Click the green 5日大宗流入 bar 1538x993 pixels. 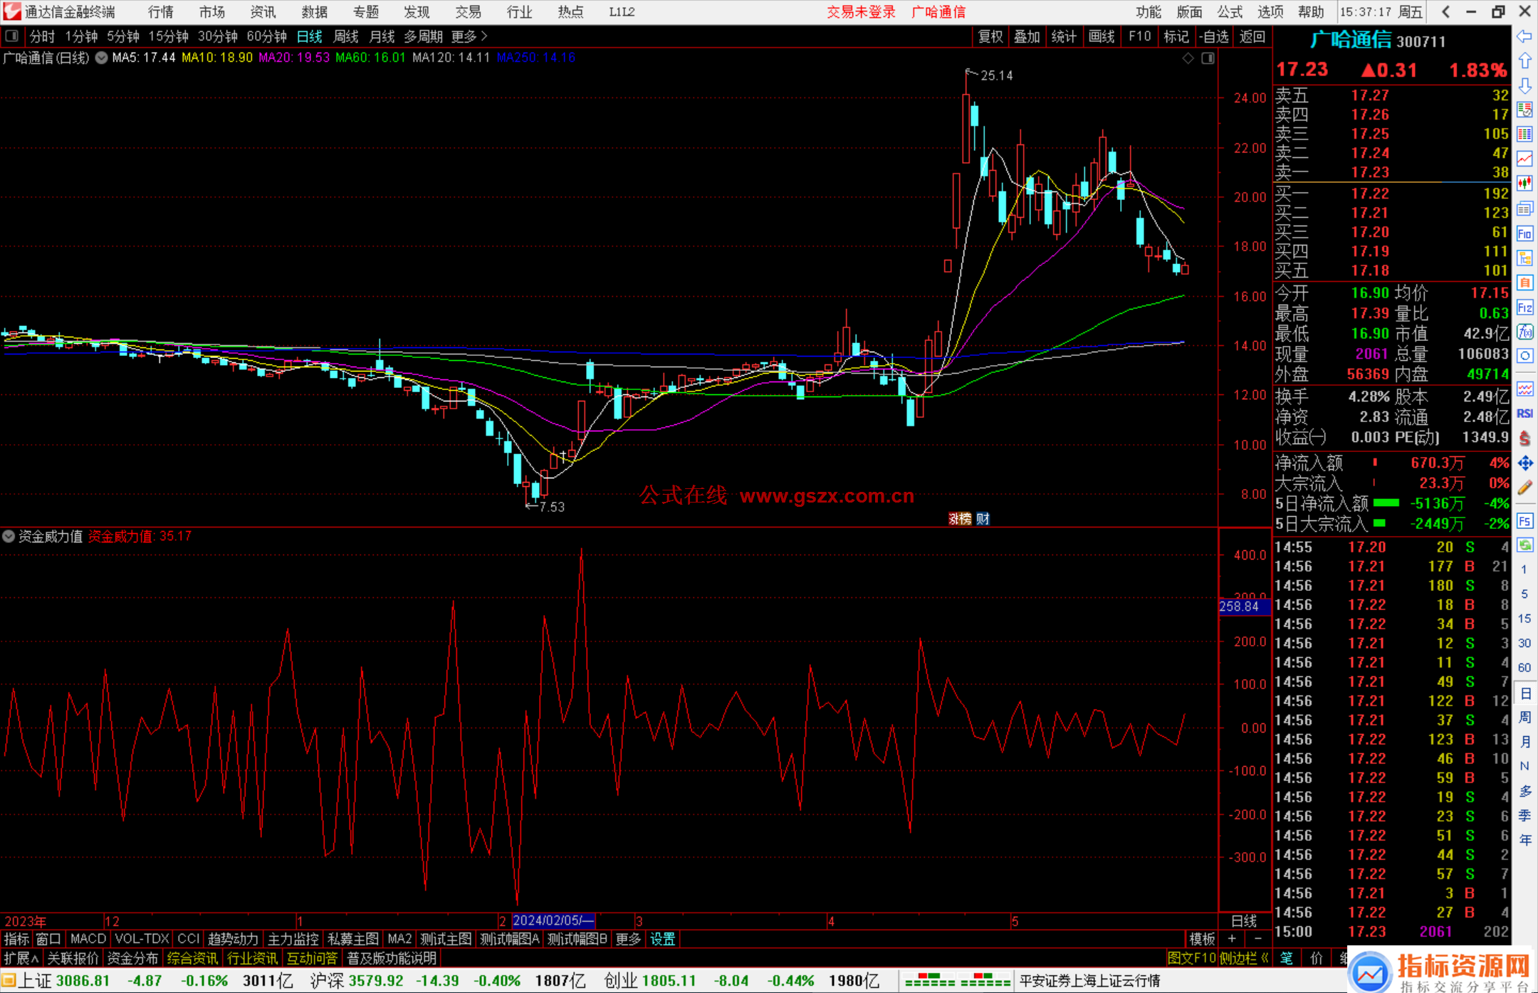pos(1379,523)
